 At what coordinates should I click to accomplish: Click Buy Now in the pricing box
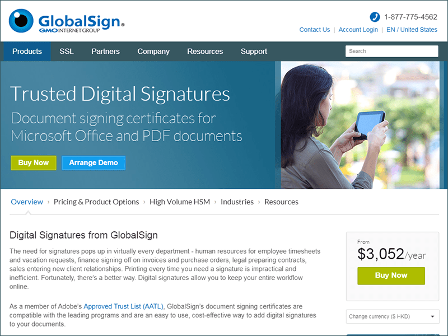391,276
